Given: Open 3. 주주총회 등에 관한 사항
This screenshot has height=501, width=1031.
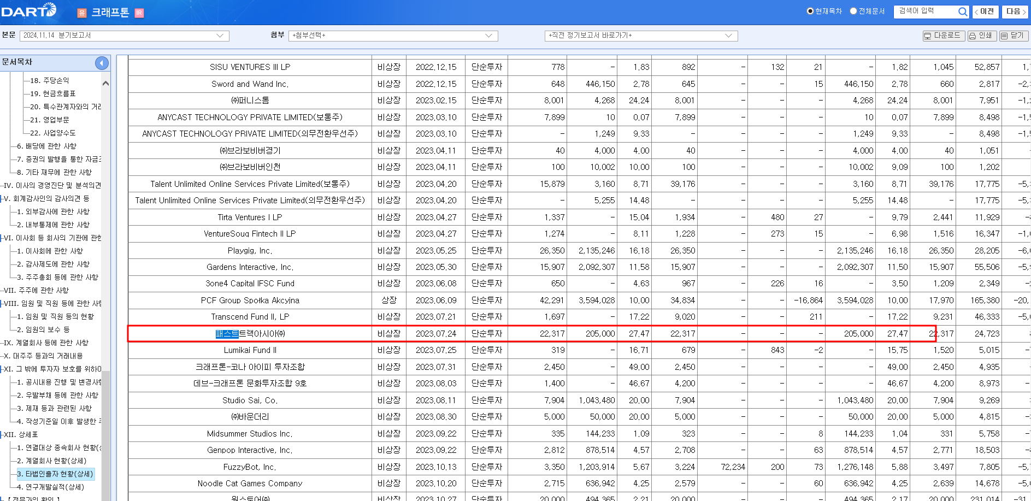Looking at the screenshot, I should click(x=57, y=277).
